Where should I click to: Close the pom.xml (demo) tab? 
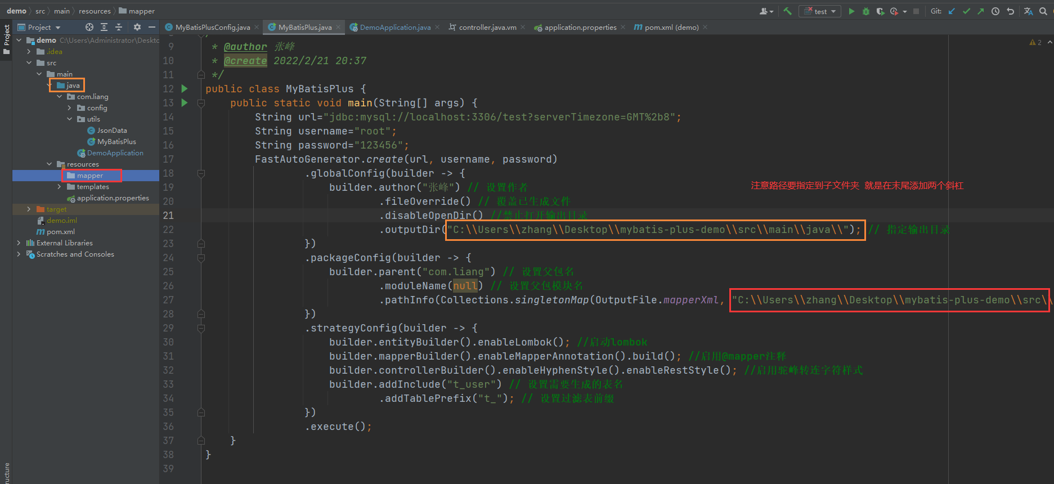tap(705, 27)
